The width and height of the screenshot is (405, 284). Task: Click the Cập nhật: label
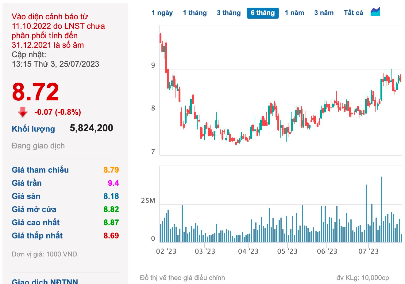(x=29, y=54)
